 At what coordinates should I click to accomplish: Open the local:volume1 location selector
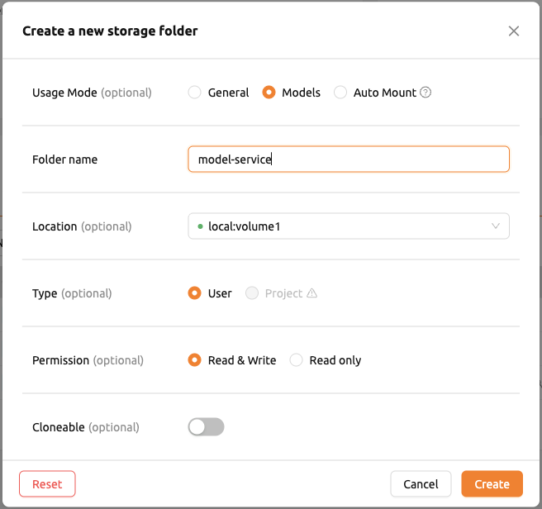coord(349,226)
